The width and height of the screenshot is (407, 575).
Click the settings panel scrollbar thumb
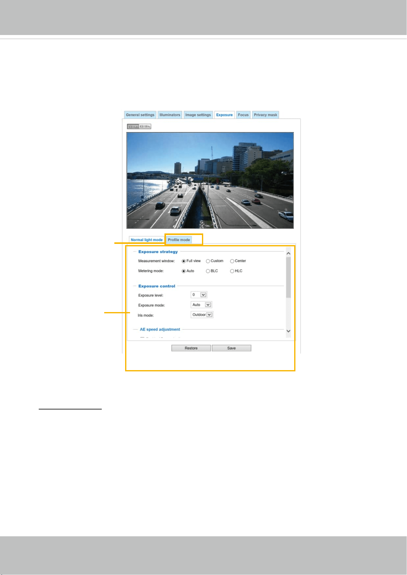pos(288,277)
